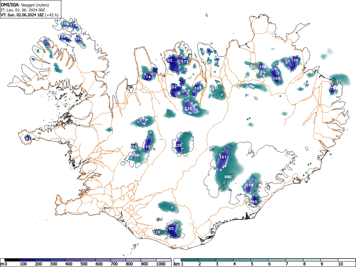Screen dimensions: 356x267
Task: Click the visibility value 182
Action: (x=79, y=38)
